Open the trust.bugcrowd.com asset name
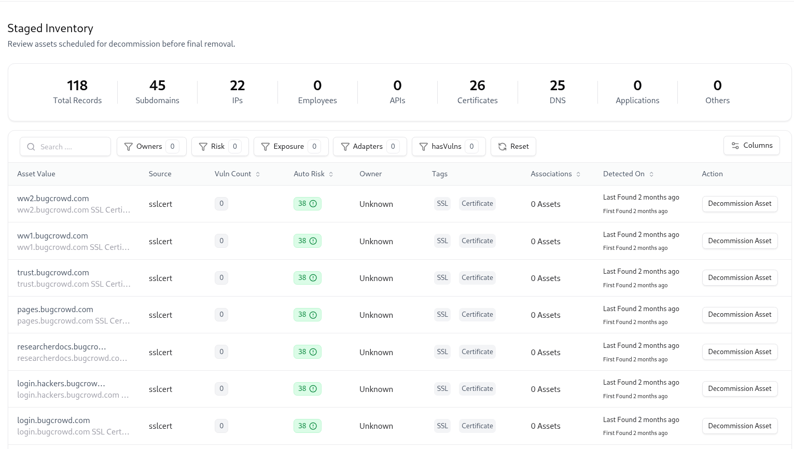Viewport: 794px width, 449px height. 53,273
